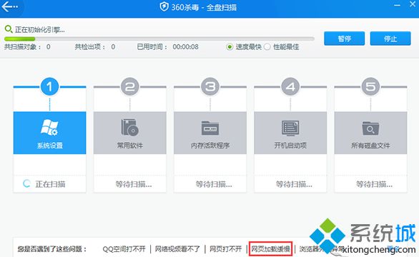Select the 速度最快 radio option
The width and height of the screenshot is (419, 257).
230,47
